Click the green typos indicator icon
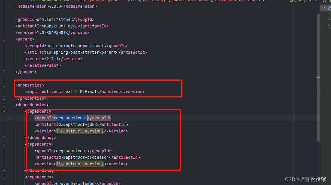The image size is (331, 185). [300, 1]
